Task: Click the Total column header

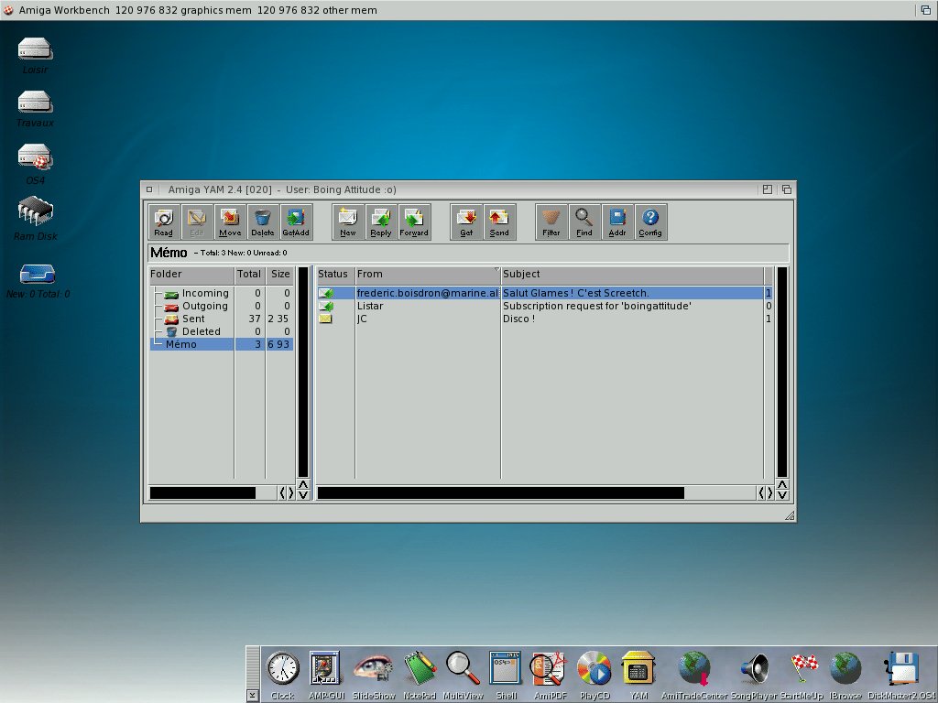Action: pos(249,275)
